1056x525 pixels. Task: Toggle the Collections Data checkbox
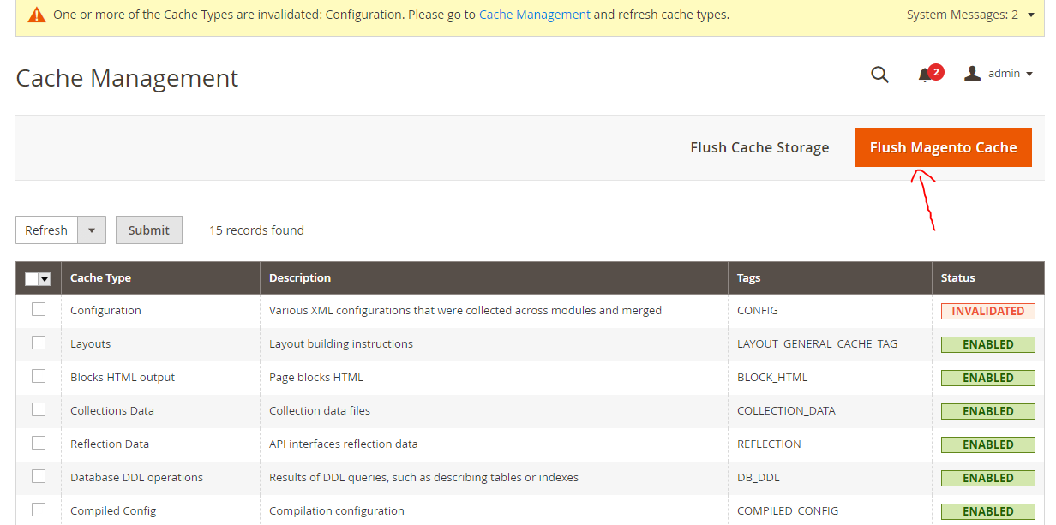39,410
